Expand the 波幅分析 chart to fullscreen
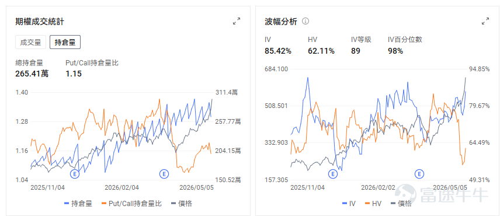The width and height of the screenshot is (500, 216). 485,22
